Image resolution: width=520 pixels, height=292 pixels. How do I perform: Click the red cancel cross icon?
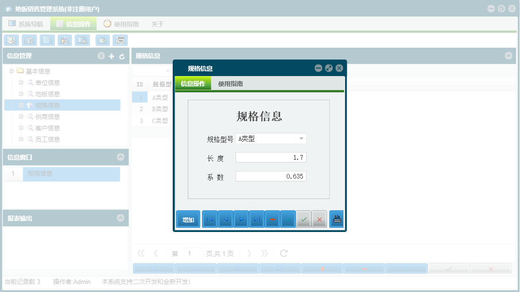(319, 219)
